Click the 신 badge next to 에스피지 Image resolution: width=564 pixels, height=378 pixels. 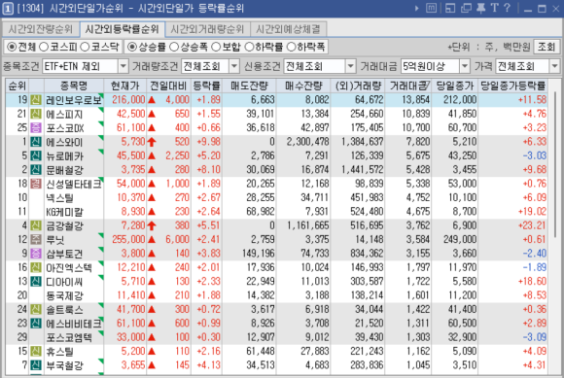(x=36, y=114)
